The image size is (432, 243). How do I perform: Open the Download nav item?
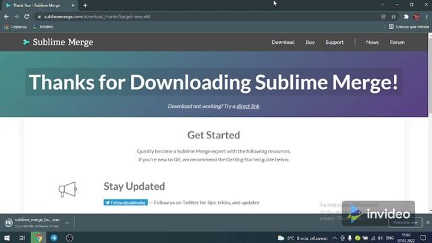coord(283,42)
